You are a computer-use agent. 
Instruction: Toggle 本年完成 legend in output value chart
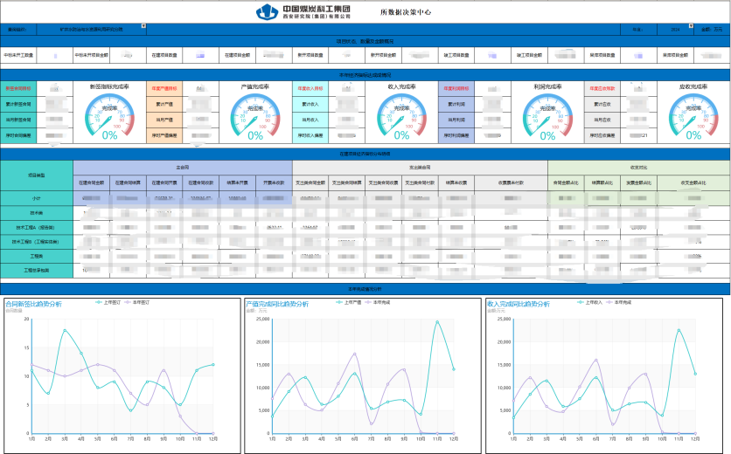coord(380,301)
